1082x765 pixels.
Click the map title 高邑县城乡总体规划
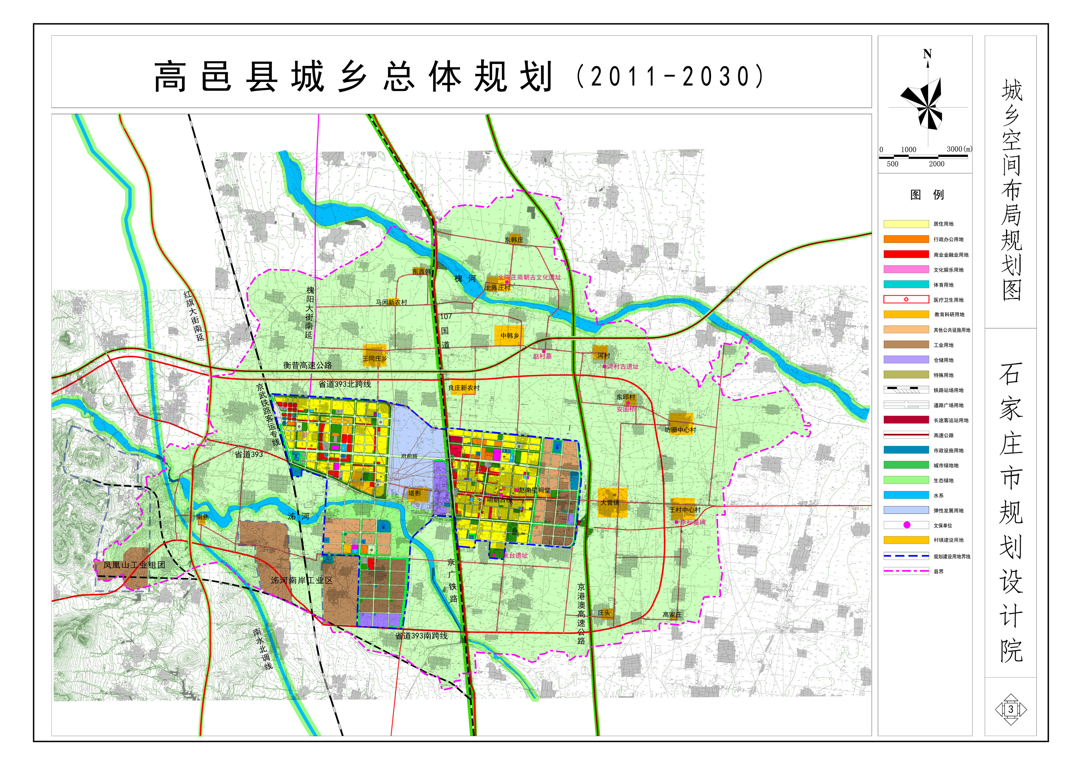[353, 76]
